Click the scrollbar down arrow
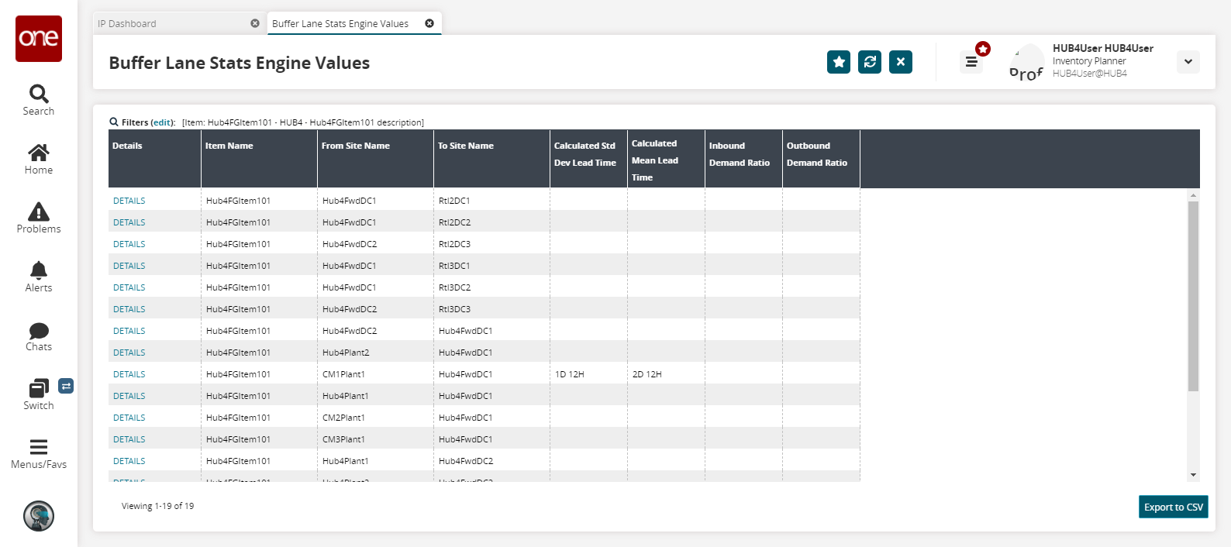Viewport: 1231px width, 547px height. coord(1193,475)
